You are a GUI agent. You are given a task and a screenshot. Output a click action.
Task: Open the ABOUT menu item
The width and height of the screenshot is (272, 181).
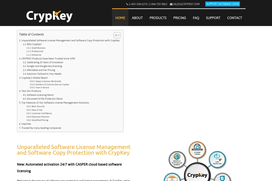[x=137, y=18]
